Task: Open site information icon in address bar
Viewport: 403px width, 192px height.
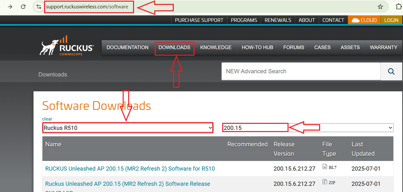Action: point(38,7)
